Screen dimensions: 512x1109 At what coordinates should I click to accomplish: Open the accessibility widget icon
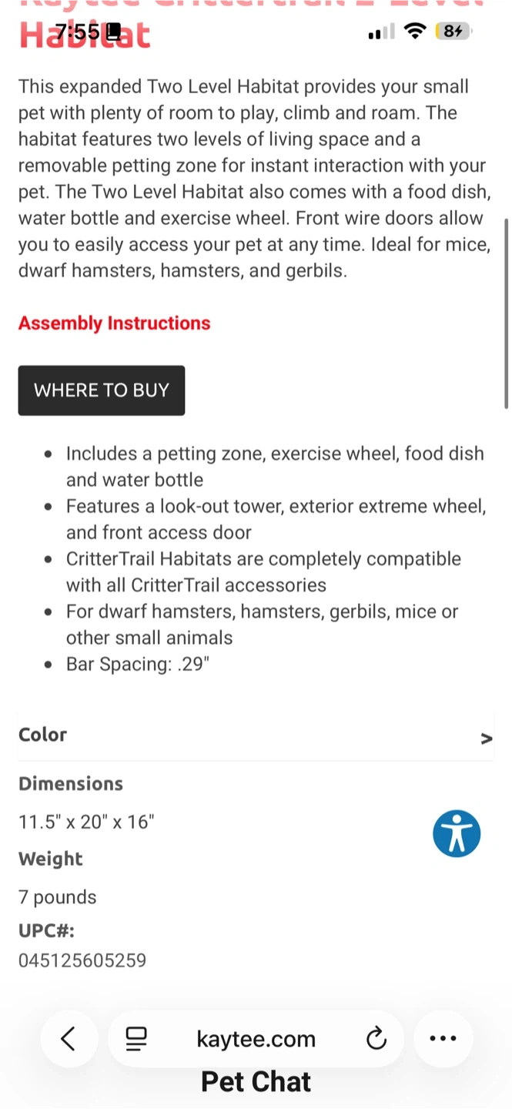(457, 833)
